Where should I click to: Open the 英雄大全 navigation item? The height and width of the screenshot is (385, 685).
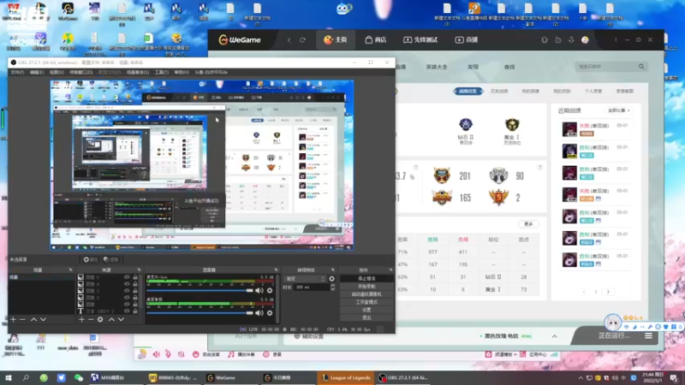437,67
